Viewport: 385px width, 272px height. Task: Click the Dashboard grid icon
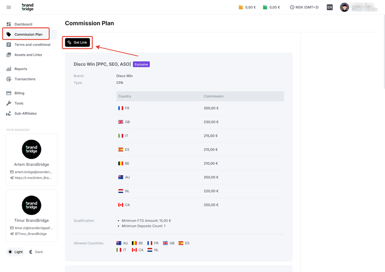tap(9, 24)
